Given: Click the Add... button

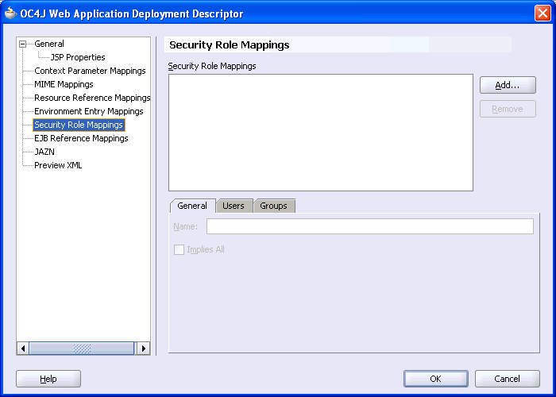Looking at the screenshot, I should click(x=508, y=85).
